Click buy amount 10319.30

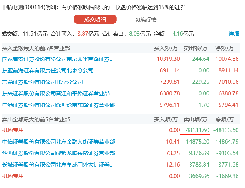pos(168,59)
